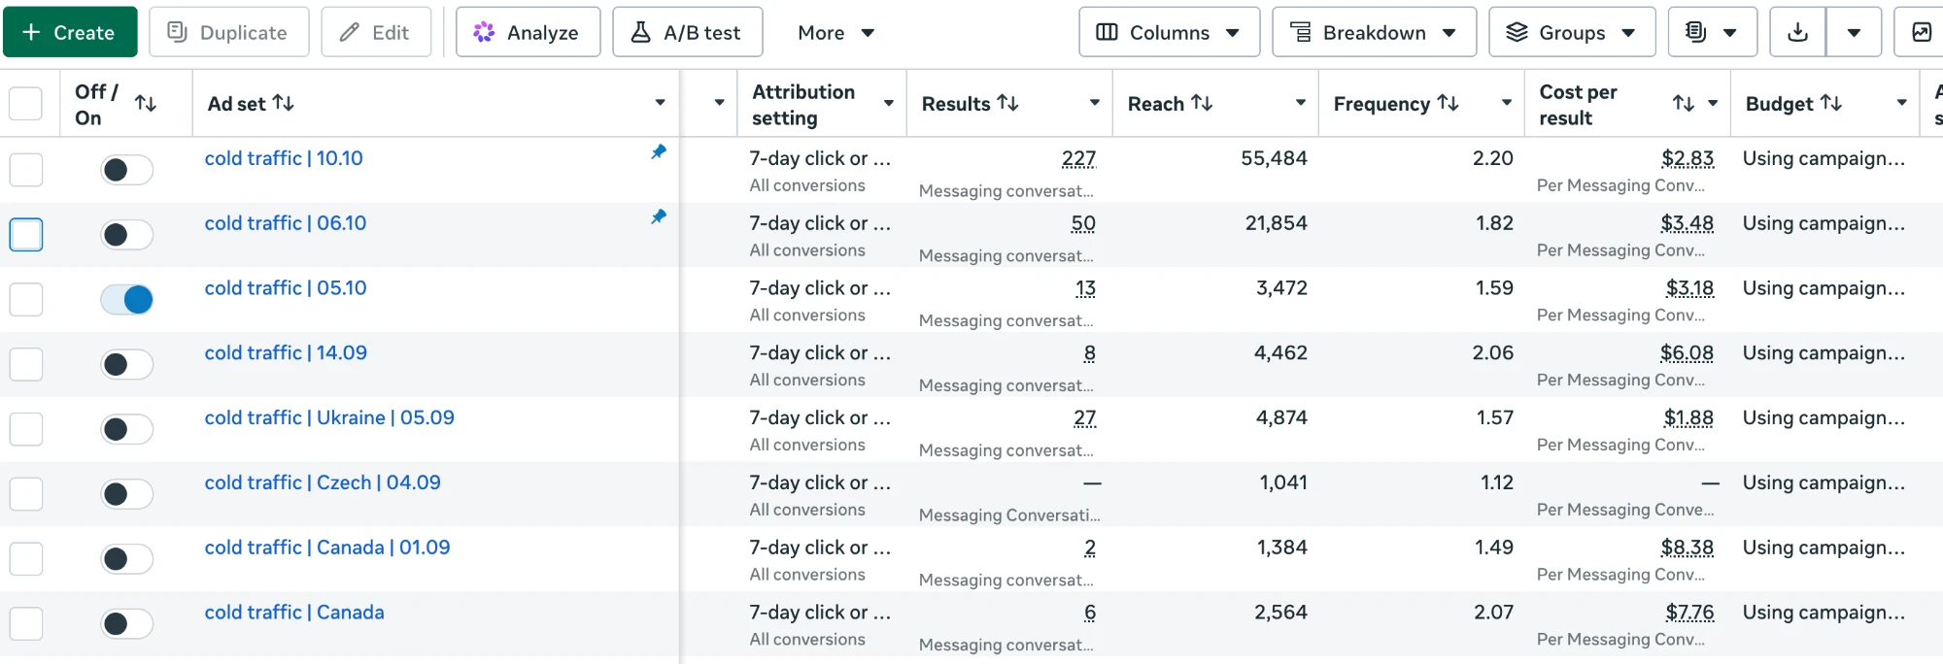
Task: Start an A/B test
Action: pyautogui.click(x=687, y=32)
